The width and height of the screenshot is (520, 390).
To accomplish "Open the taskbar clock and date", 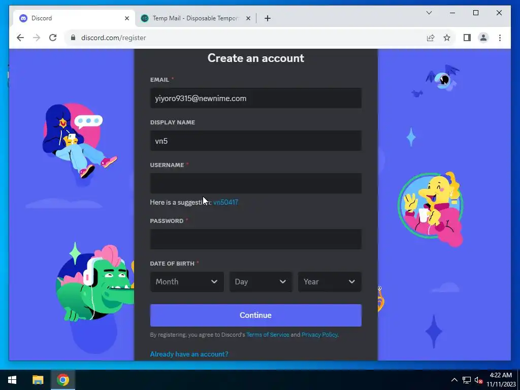I will [x=501, y=380].
